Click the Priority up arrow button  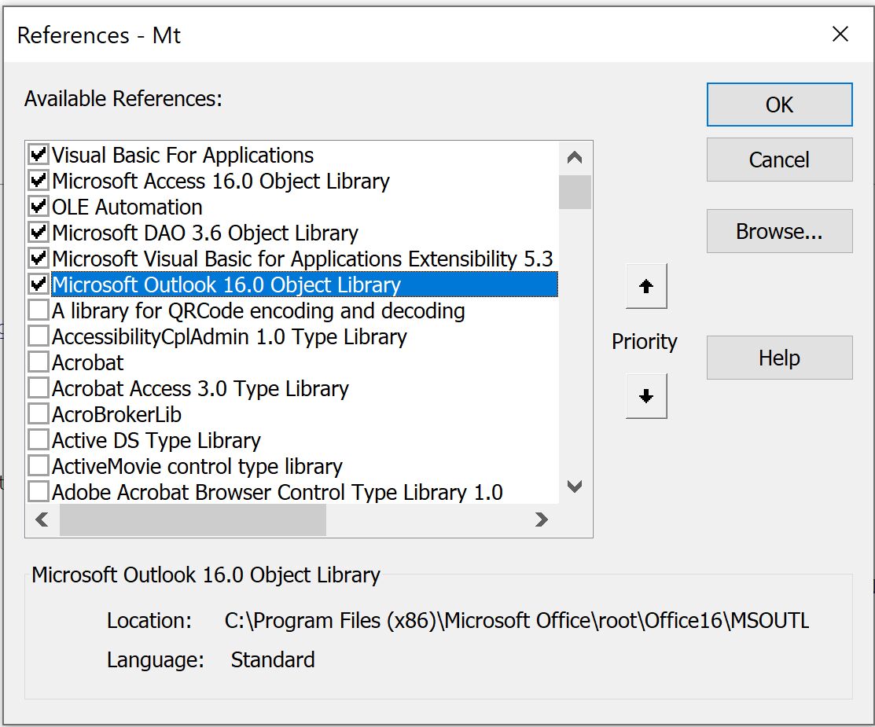click(x=646, y=286)
